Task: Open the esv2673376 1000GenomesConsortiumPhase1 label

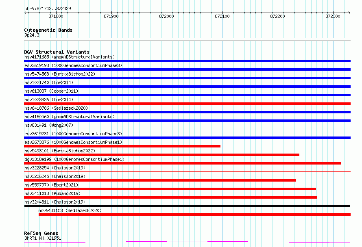Action: 73,142
